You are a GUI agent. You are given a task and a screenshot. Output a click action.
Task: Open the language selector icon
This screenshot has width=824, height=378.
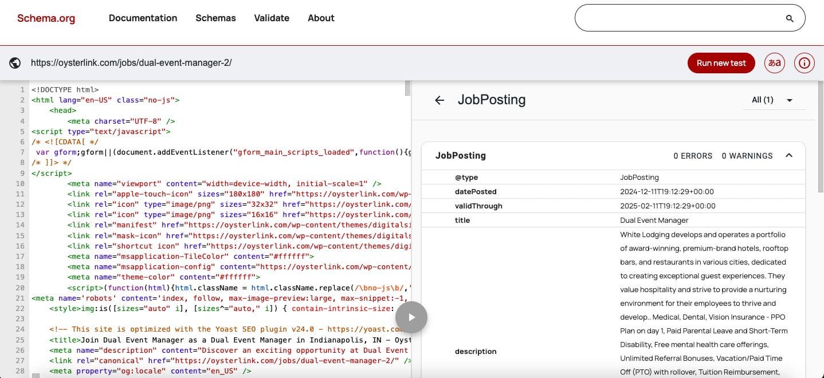coord(775,63)
